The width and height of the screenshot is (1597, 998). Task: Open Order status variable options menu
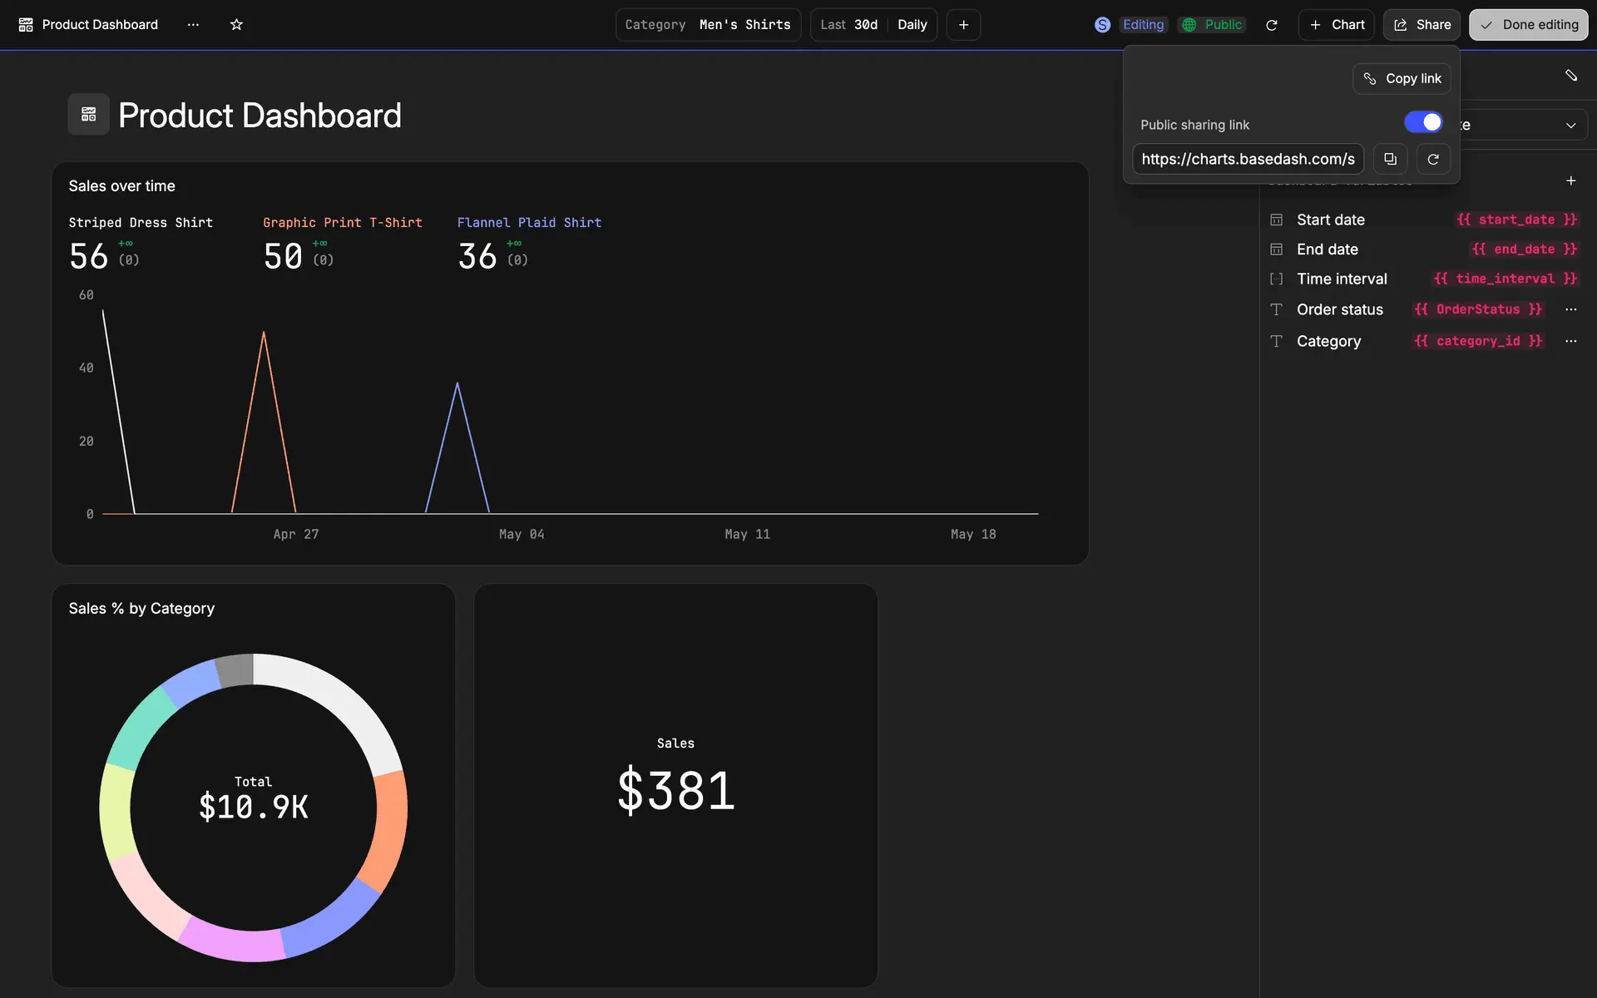1570,309
